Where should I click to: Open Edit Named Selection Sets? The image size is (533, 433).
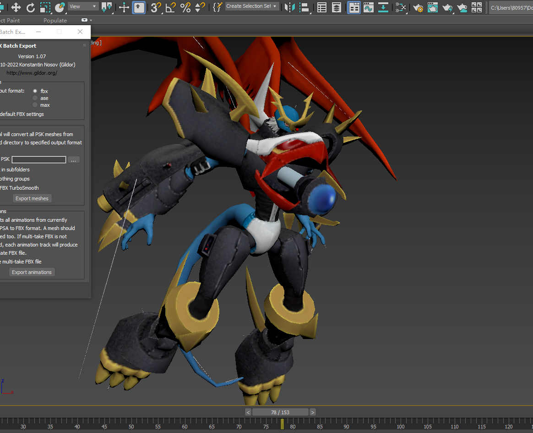pyautogui.click(x=217, y=7)
